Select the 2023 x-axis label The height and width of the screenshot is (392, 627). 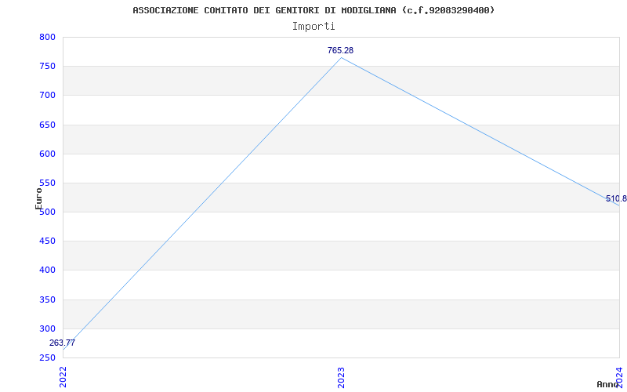point(341,378)
